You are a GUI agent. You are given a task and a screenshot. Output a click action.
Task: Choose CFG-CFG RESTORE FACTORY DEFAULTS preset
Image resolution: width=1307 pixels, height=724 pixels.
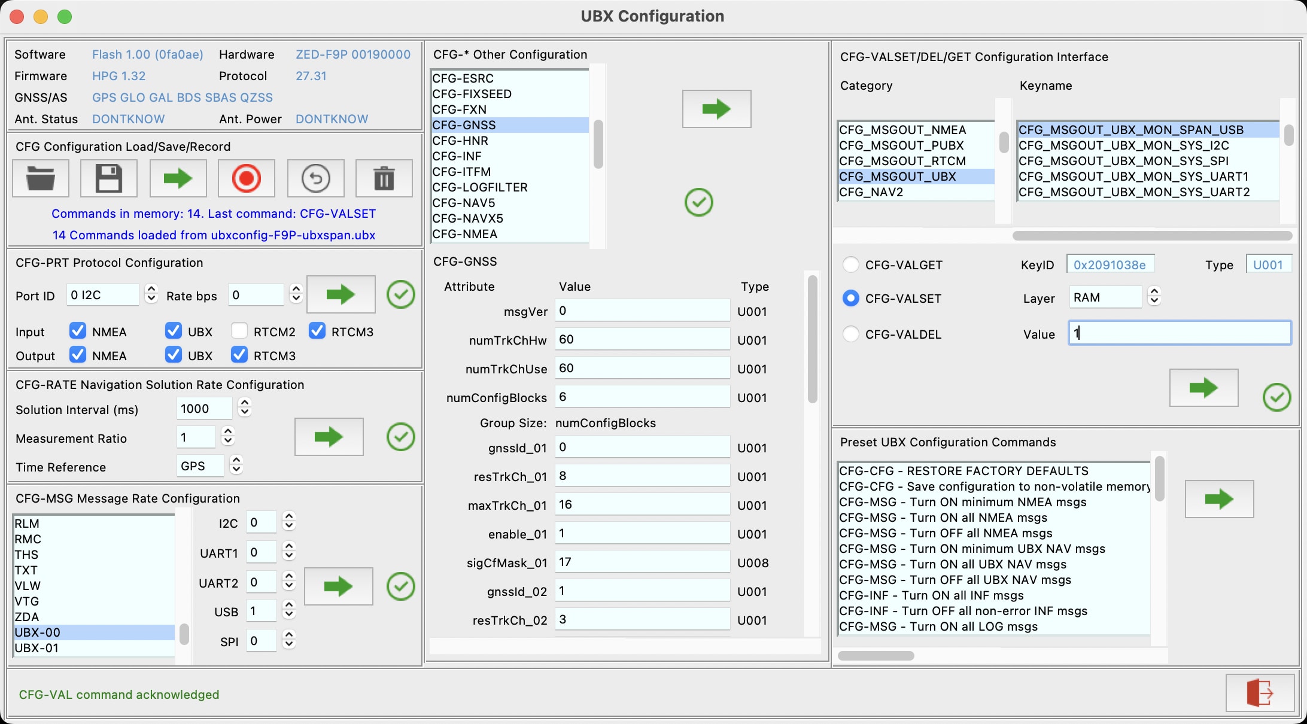[x=963, y=471]
